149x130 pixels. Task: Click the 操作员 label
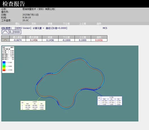(5, 12)
